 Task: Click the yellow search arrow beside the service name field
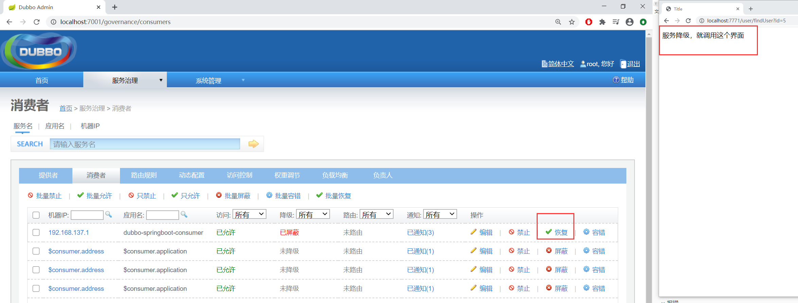254,144
